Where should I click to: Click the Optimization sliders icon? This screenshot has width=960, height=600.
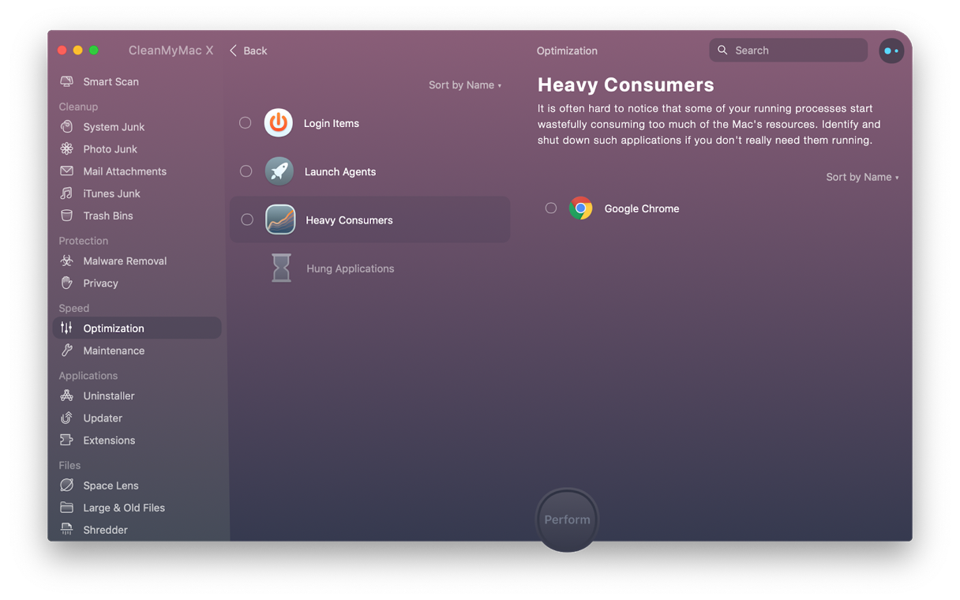[67, 328]
